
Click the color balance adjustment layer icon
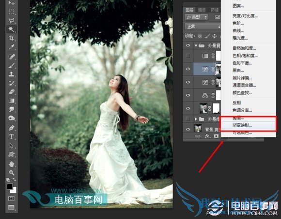click(205, 95)
